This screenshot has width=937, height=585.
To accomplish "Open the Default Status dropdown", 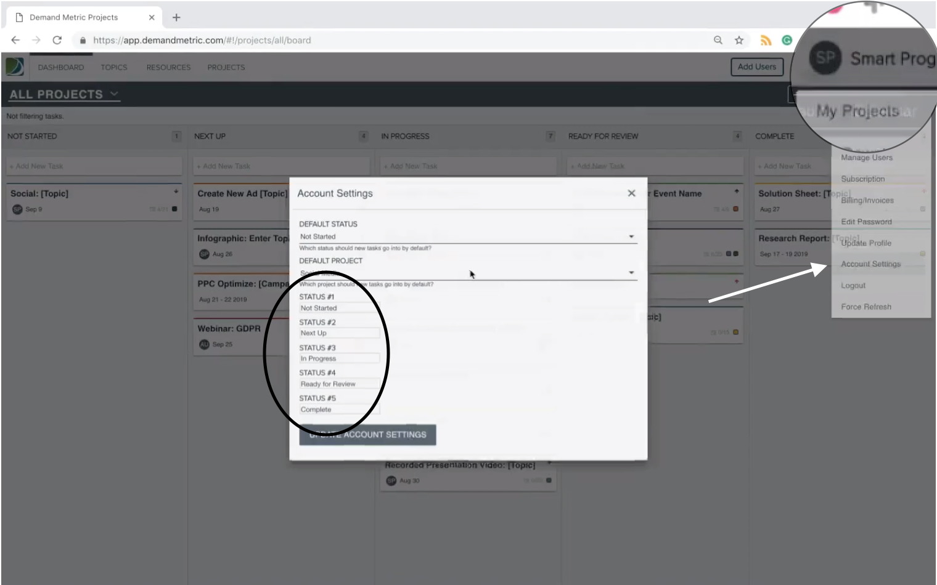I will click(x=468, y=236).
